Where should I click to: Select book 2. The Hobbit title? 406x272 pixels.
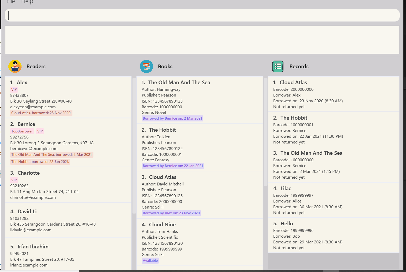click(162, 130)
